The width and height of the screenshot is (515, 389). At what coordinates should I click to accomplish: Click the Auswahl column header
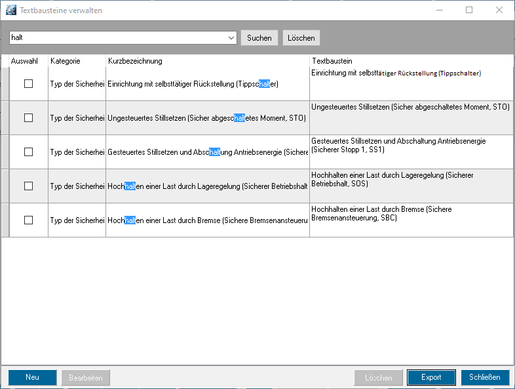pyautogui.click(x=28, y=61)
